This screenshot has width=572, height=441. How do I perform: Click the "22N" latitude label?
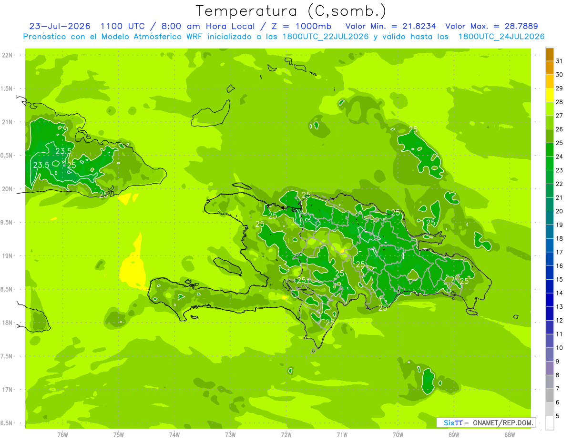coord(8,55)
